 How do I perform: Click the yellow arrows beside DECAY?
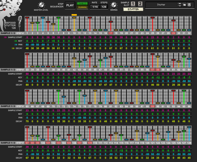pos(13,48)
